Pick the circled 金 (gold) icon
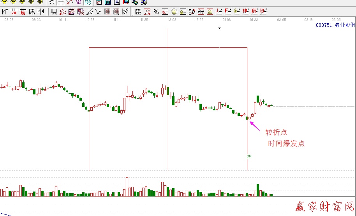The width and height of the screenshot is (356, 216). coord(173,12)
